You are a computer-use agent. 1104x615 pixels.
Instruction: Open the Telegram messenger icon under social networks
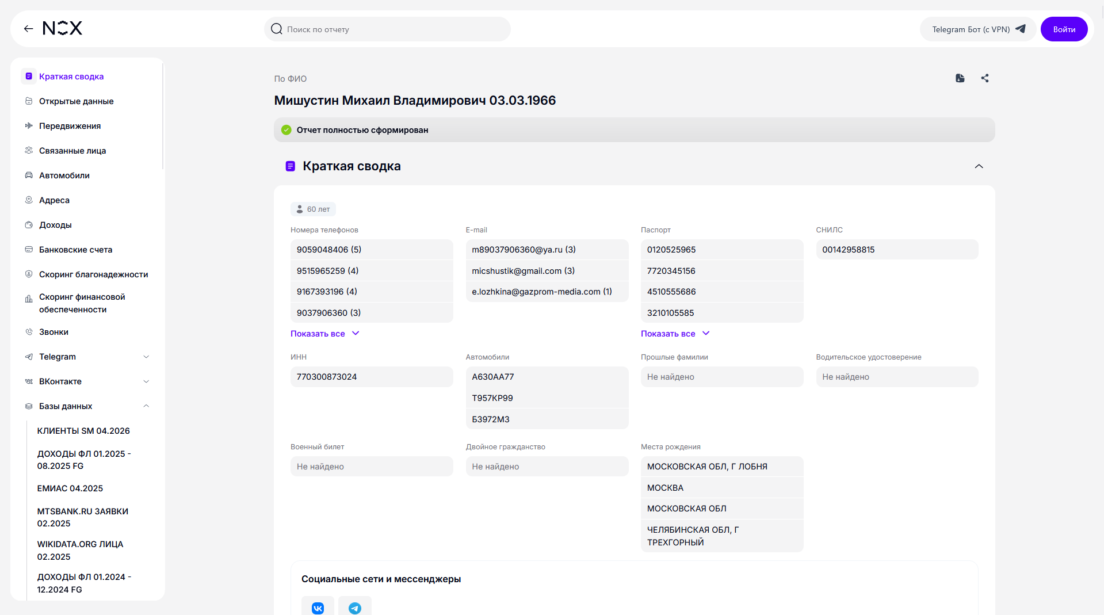click(355, 608)
